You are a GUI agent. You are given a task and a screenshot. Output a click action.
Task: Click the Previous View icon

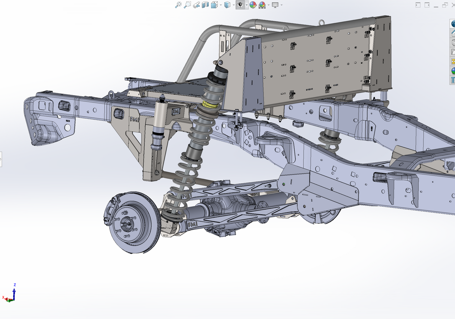[x=197, y=5]
